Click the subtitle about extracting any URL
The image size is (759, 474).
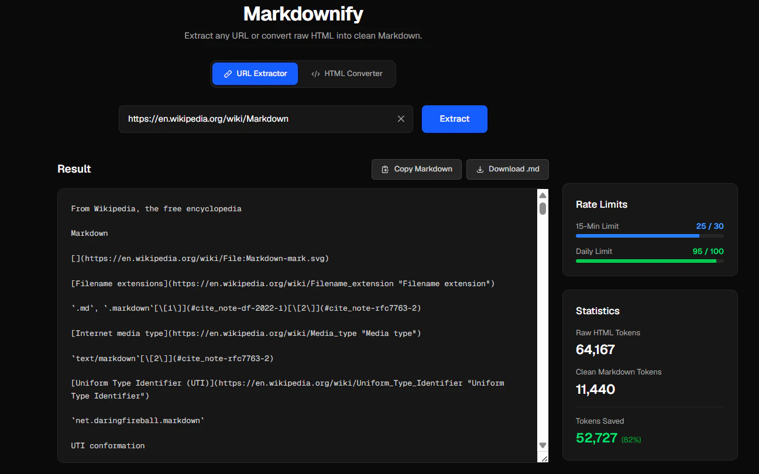pos(303,36)
